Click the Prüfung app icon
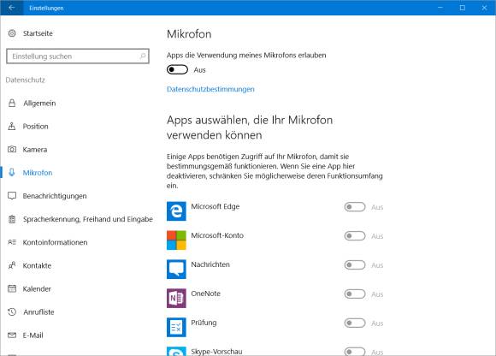The image size is (496, 356). [176, 327]
